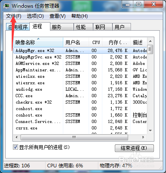Click the Task Manager title bar icon
This screenshot has width=166, height=173.
(6, 6)
